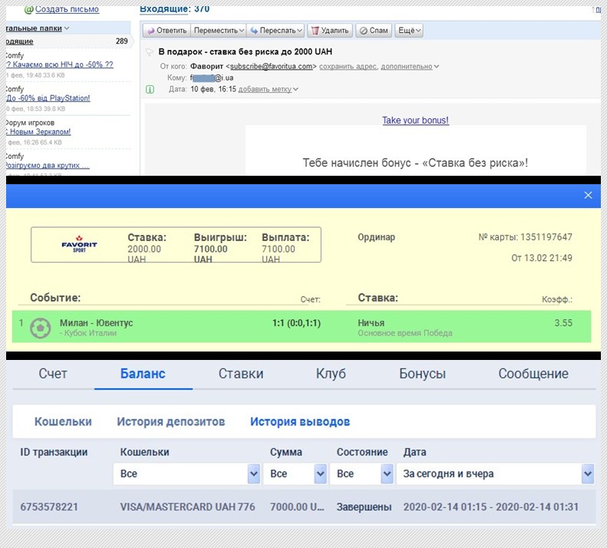
Task: Click transaction ID 6753578221
Action: 49,507
